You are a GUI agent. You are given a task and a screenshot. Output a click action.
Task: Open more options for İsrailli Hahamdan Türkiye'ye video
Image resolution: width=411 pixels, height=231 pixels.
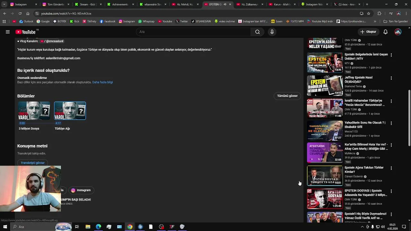391,101
